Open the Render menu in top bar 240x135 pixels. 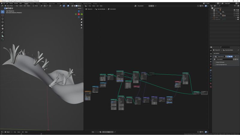pyautogui.click(x=11, y=3)
